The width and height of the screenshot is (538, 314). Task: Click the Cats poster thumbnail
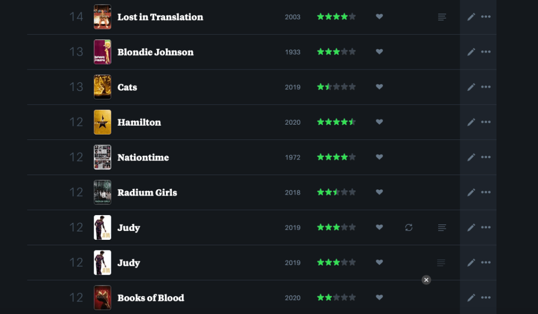point(102,87)
